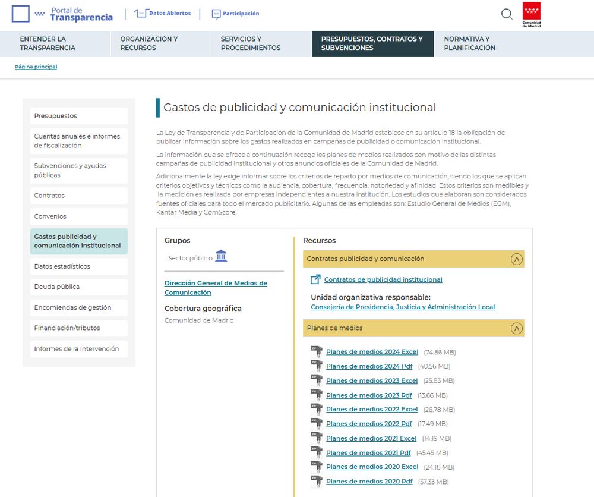Click zip icon for Planes de medios 2024 Pdf
This screenshot has width=594, height=497.
[x=316, y=366]
